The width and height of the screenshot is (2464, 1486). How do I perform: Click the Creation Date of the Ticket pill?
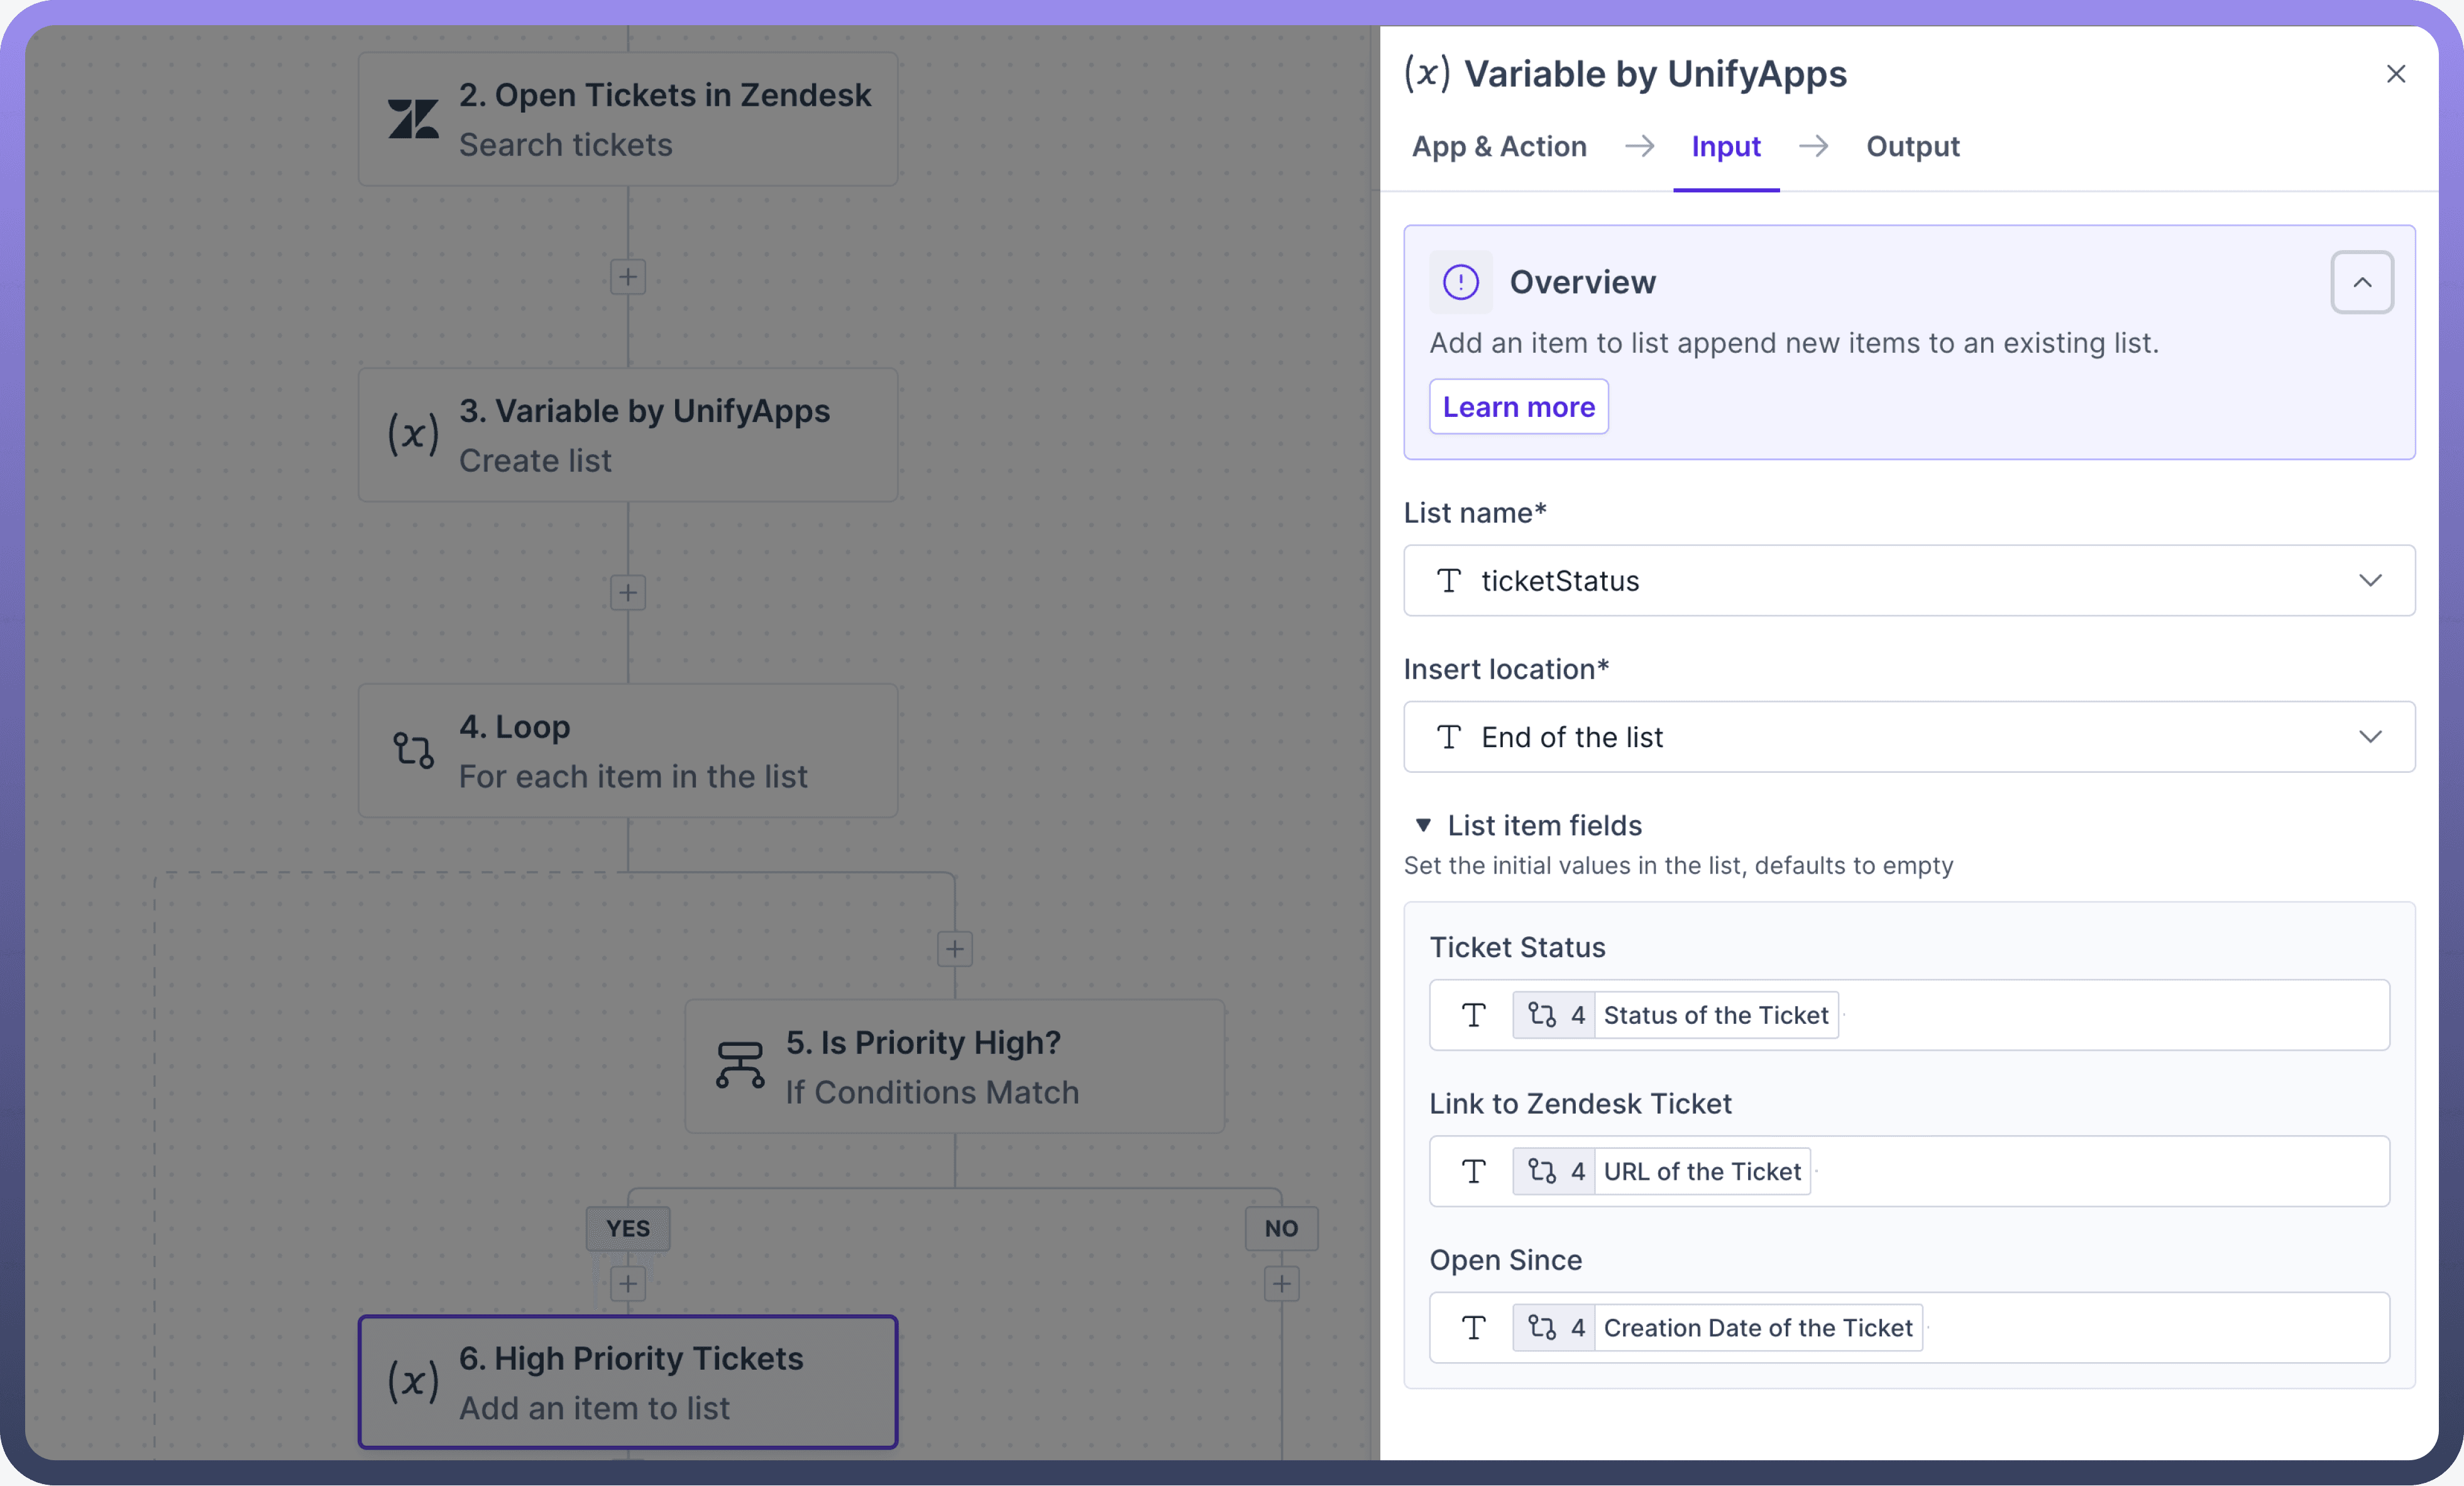click(1757, 1328)
